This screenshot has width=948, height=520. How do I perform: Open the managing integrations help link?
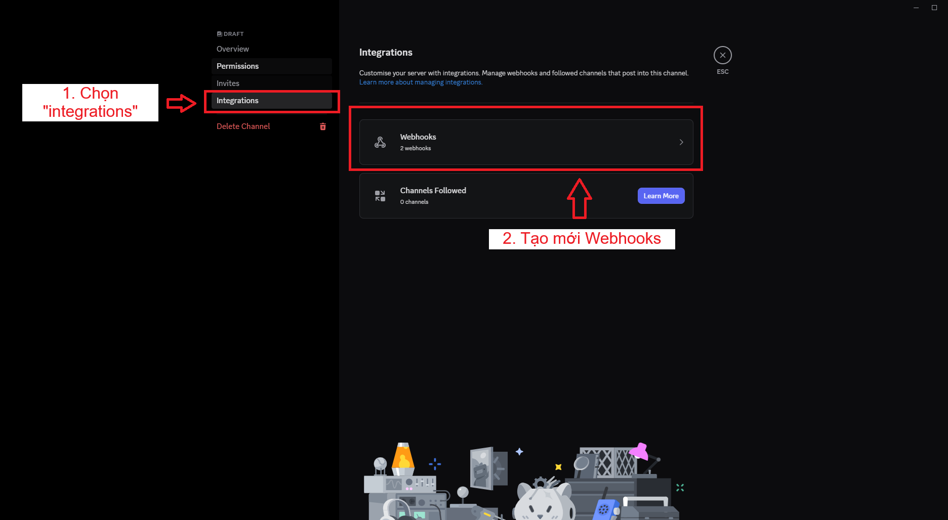[x=421, y=82]
